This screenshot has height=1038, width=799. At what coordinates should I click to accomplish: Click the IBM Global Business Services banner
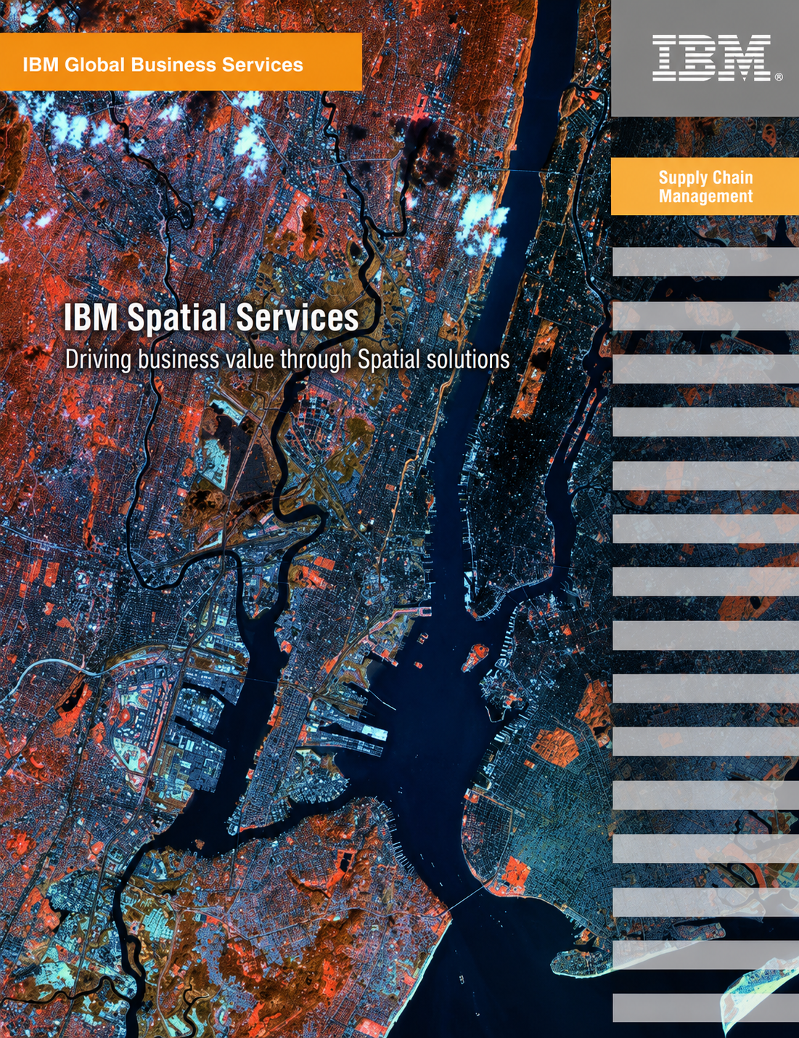[181, 62]
